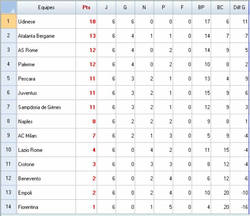
Task: Click the N column header
Action: pos(144,7)
